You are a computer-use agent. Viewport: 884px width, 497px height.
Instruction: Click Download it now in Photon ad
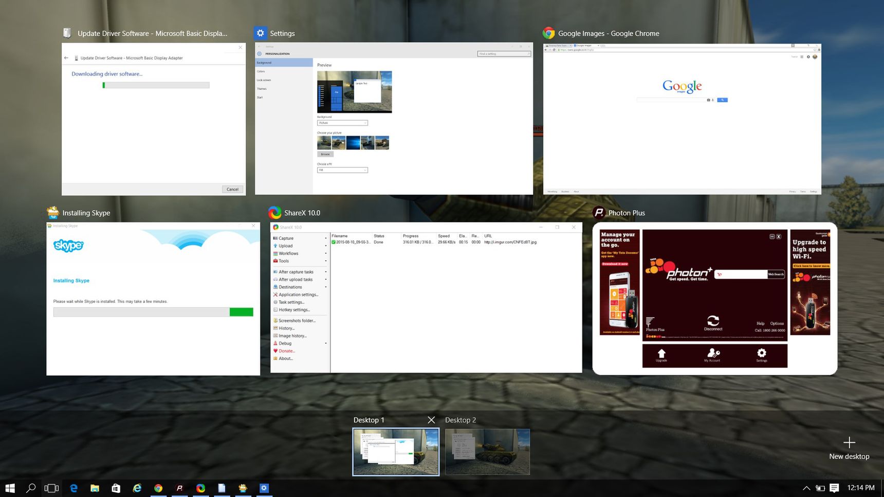[x=615, y=264]
